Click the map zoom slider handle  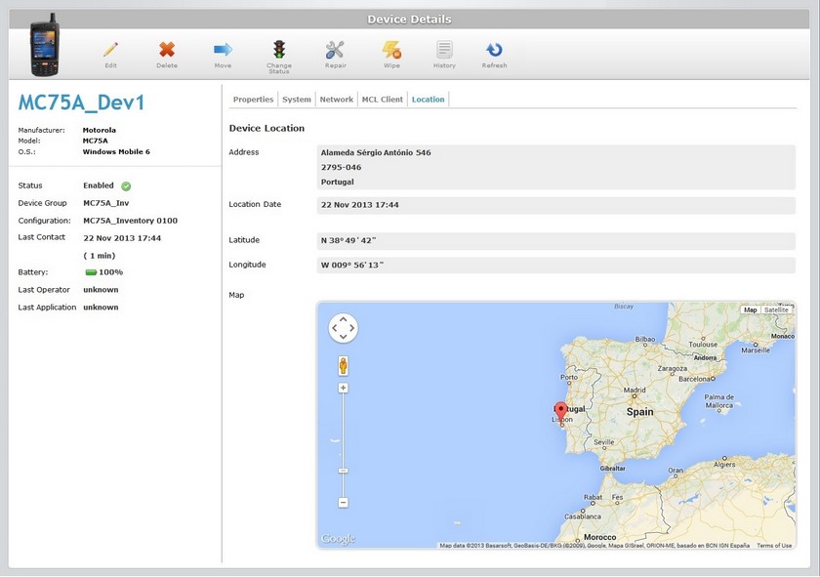click(343, 471)
